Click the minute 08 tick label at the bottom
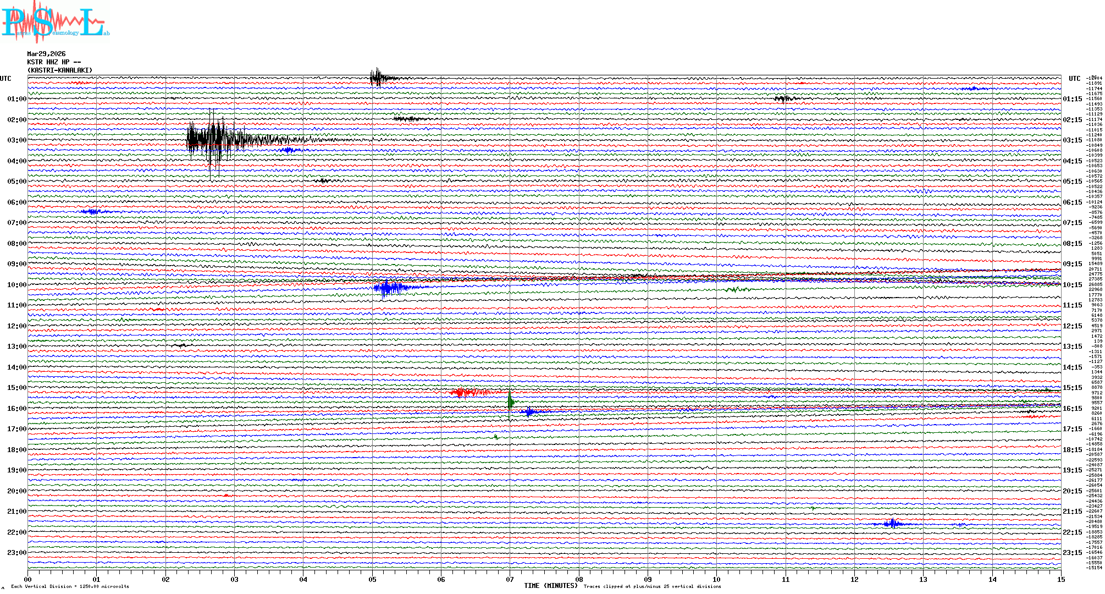 (579, 580)
